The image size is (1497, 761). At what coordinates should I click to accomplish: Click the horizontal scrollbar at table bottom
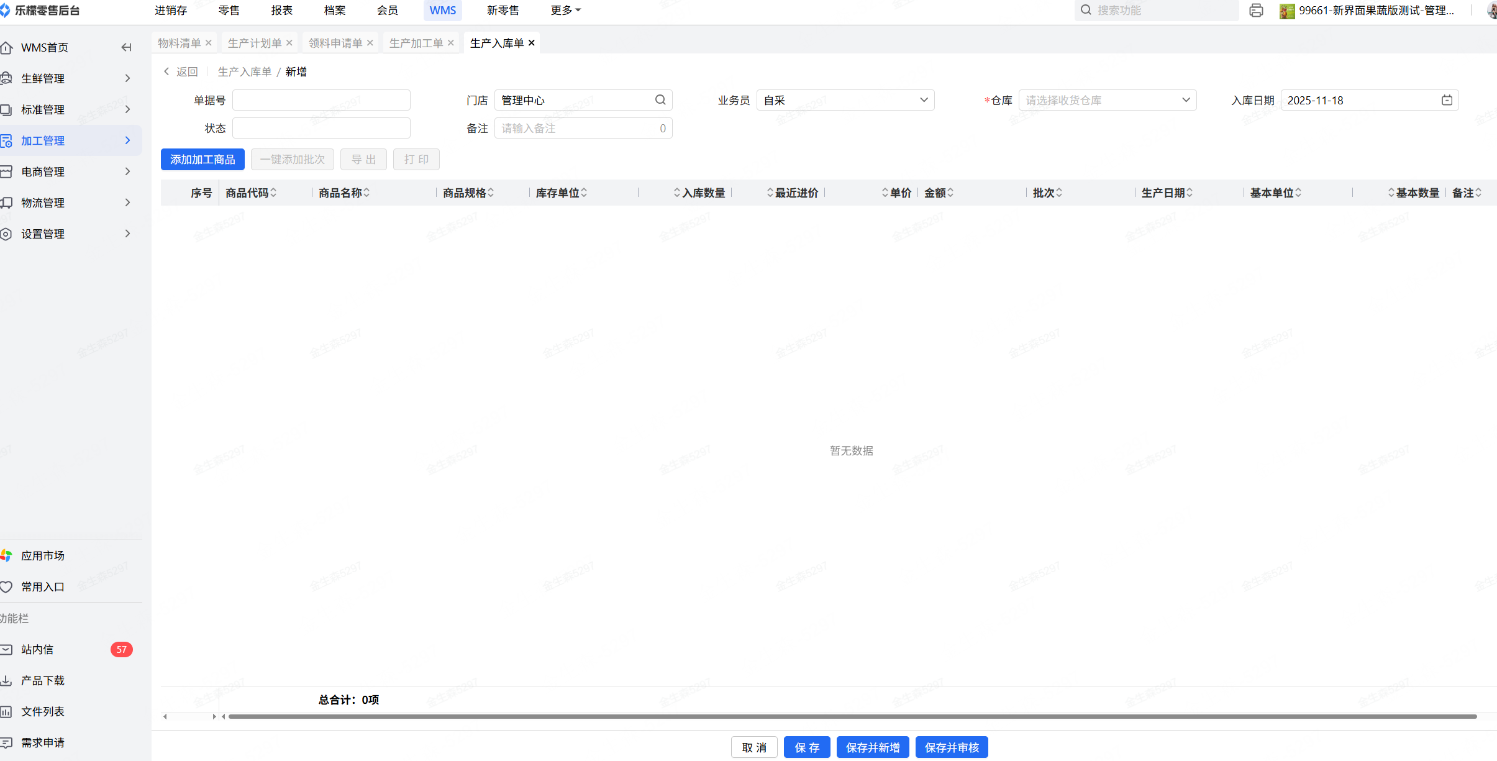click(852, 716)
